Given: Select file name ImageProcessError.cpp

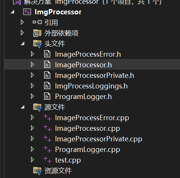Looking at the screenshot, I should tap(92, 118).
